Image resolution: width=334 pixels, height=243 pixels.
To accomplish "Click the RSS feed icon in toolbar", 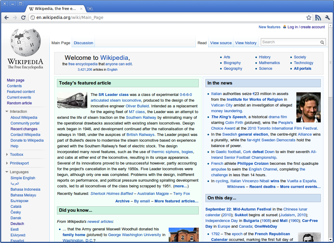I will click(x=318, y=17).
